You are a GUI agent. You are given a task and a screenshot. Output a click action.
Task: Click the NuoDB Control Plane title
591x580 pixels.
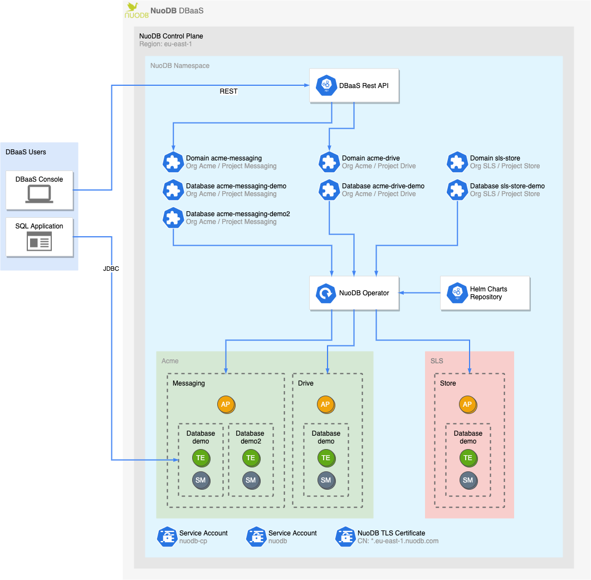171,36
